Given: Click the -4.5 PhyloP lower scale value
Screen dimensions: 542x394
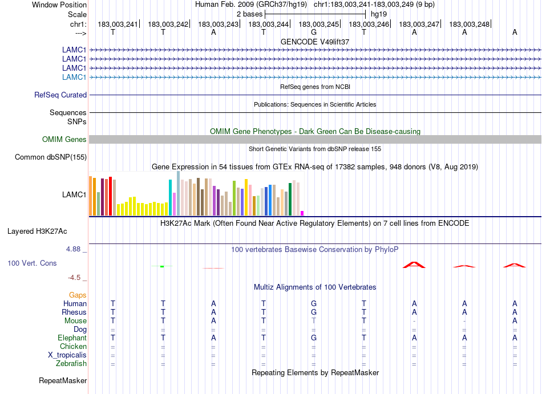Looking at the screenshot, I should 74,278.
